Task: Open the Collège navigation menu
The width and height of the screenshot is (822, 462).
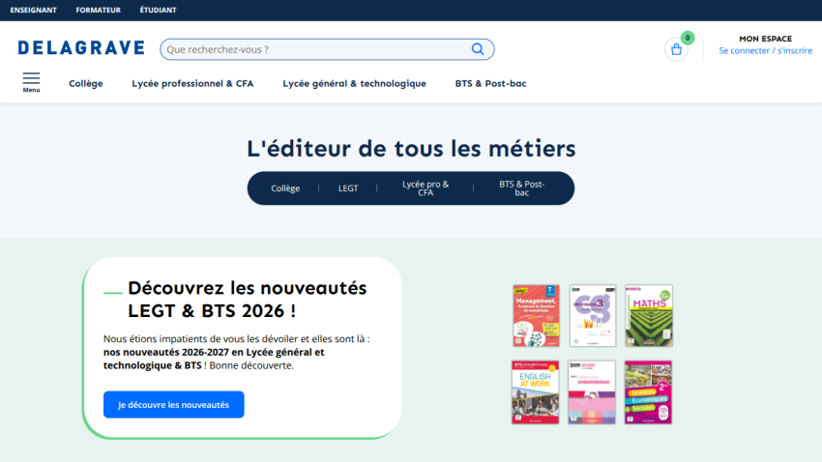Action: (86, 83)
